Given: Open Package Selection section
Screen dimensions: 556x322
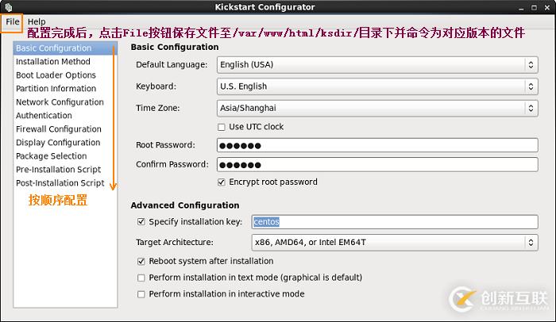Looking at the screenshot, I should [x=52, y=156].
